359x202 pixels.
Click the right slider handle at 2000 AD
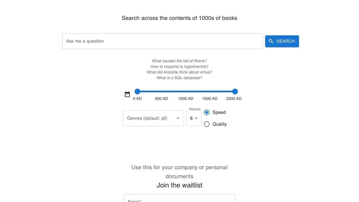pyautogui.click(x=235, y=91)
